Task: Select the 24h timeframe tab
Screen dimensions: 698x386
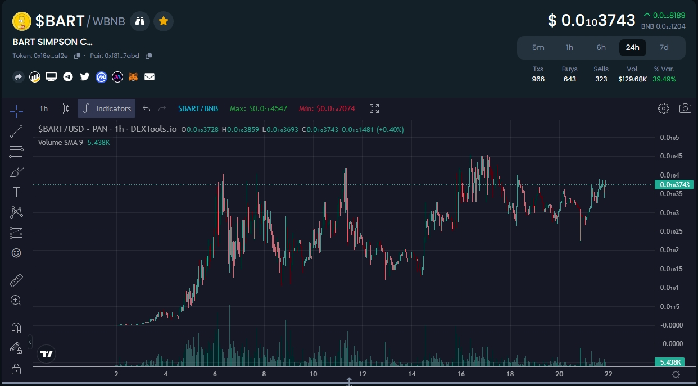Action: pyautogui.click(x=633, y=48)
